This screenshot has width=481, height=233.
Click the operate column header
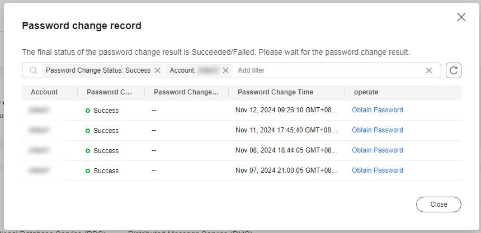(x=366, y=92)
